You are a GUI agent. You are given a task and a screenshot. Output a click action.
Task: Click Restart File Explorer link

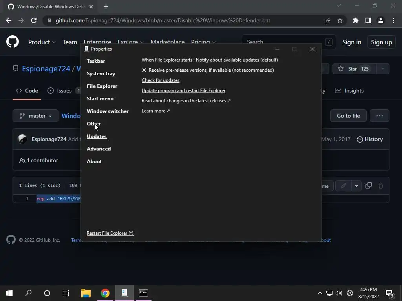pyautogui.click(x=110, y=233)
